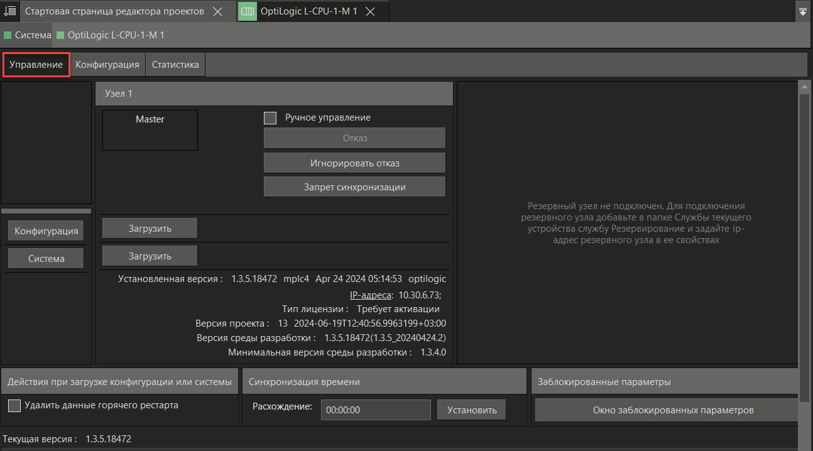Click the Расхождение time input field
Viewport: 813px width, 451px height.
tap(376, 410)
